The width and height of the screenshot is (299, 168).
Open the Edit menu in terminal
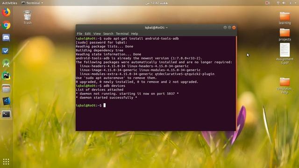(88, 34)
